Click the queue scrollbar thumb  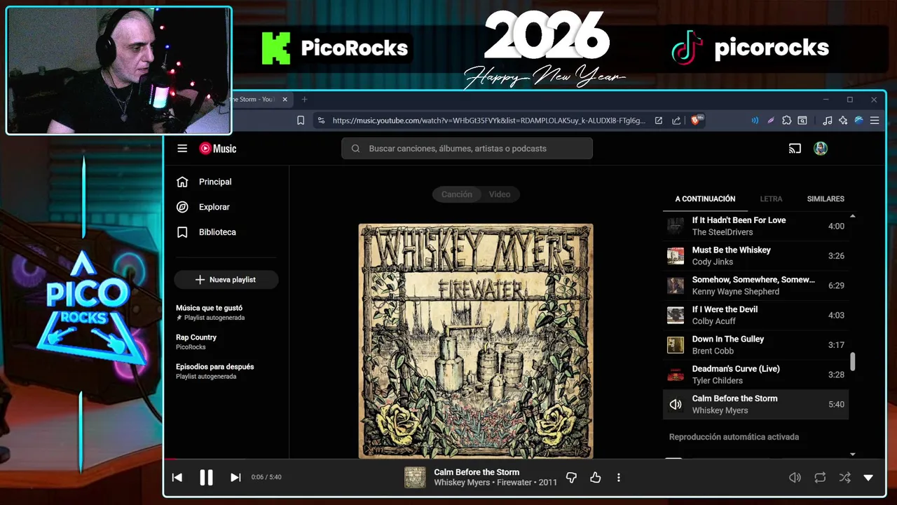(853, 361)
